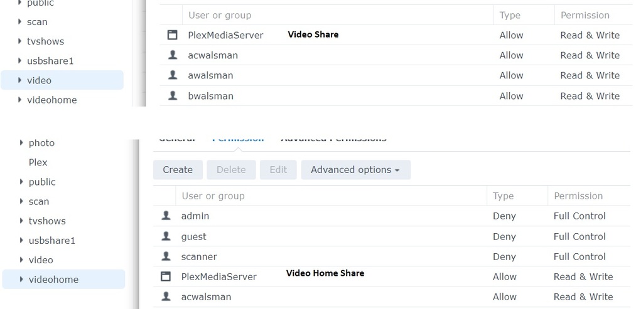Click the user icon next to awalsman

tap(173, 75)
